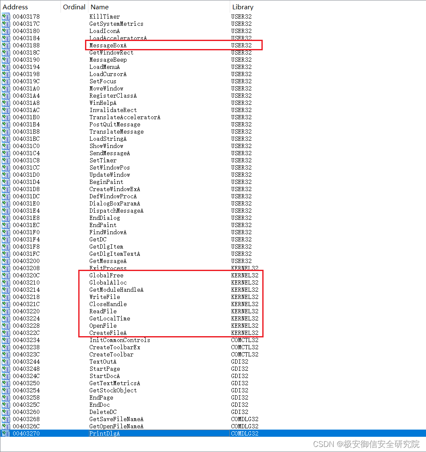Click the import icon beside address 00403244

click(6, 362)
